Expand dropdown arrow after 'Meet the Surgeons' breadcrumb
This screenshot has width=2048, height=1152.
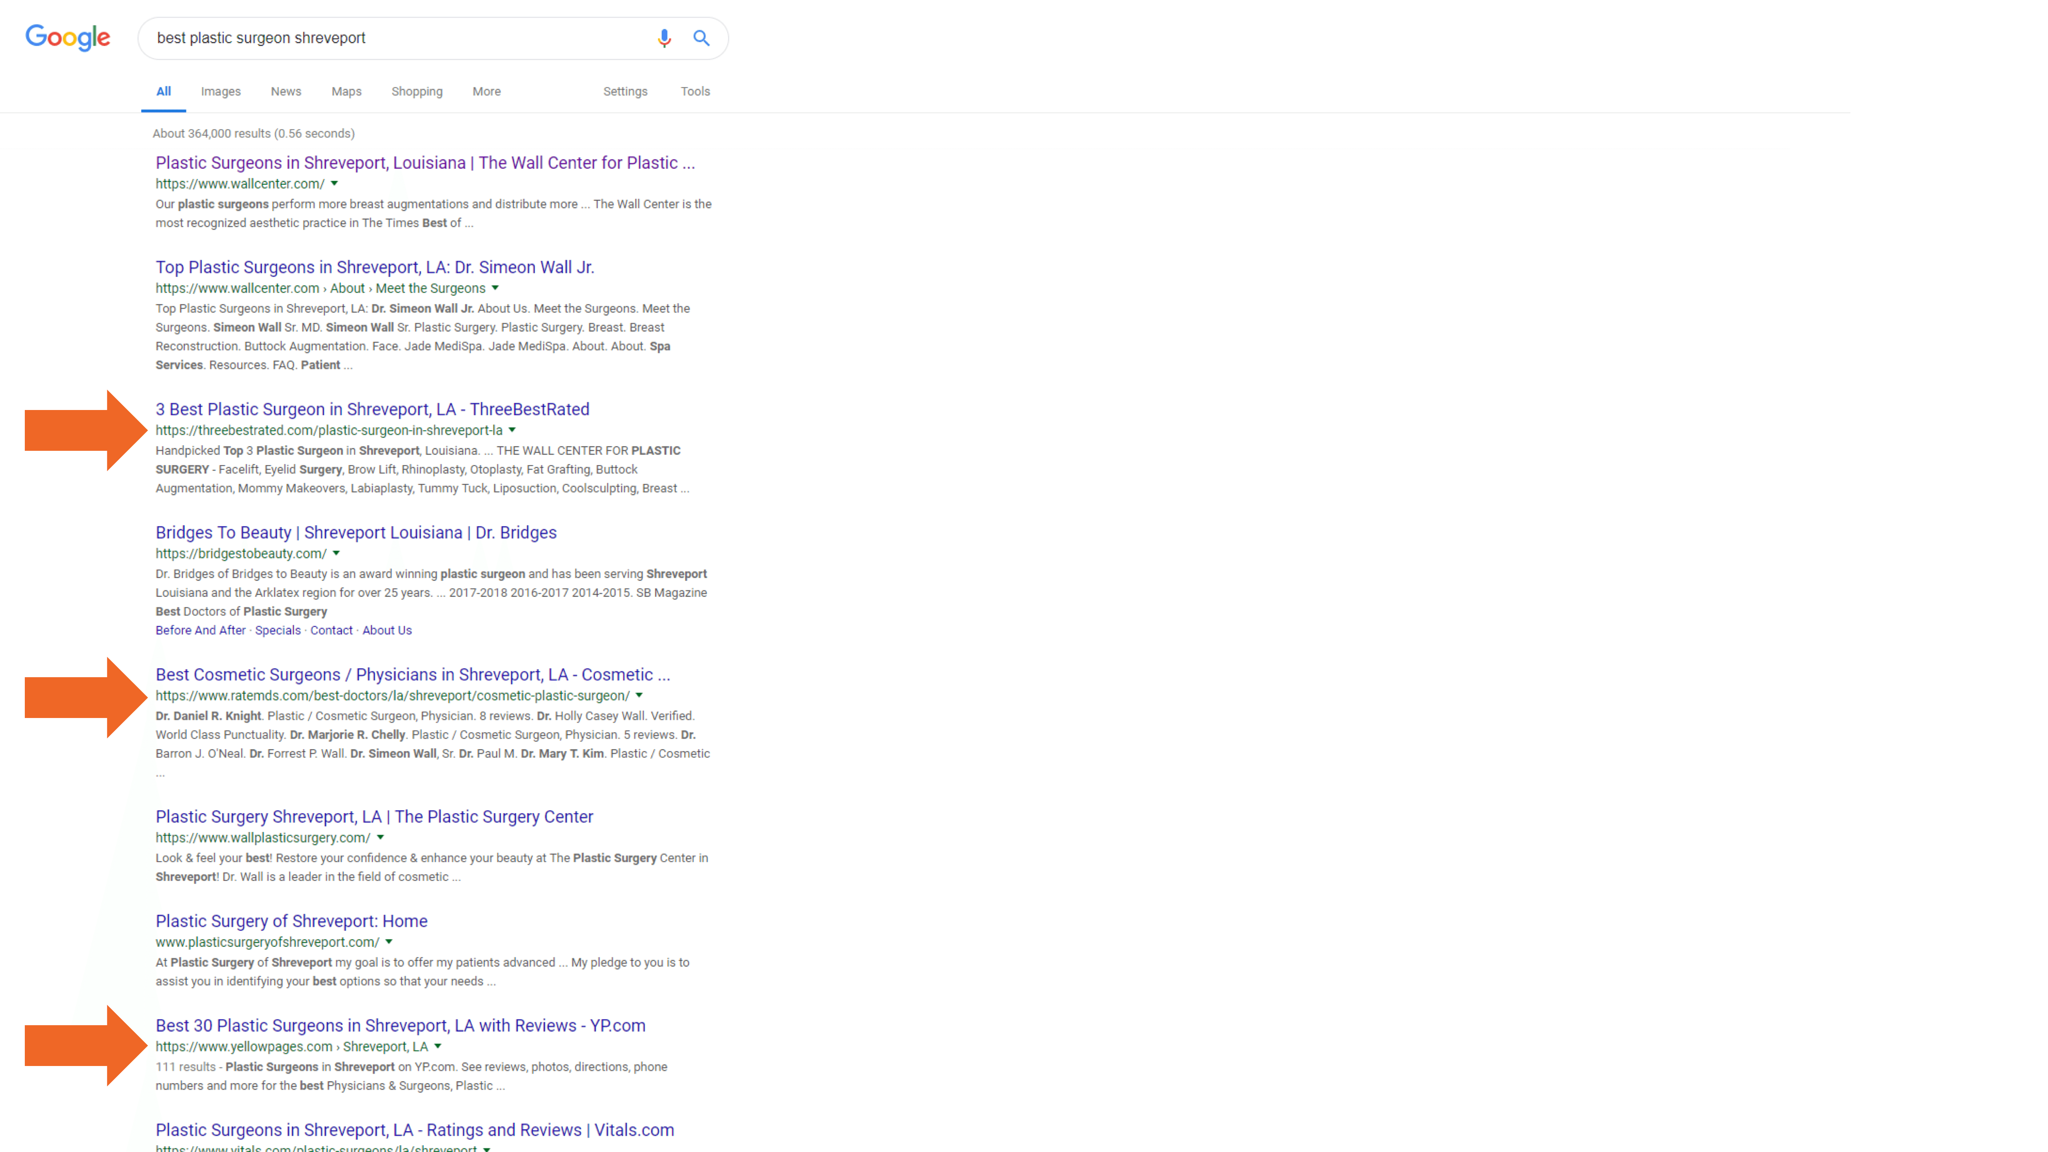tap(495, 288)
